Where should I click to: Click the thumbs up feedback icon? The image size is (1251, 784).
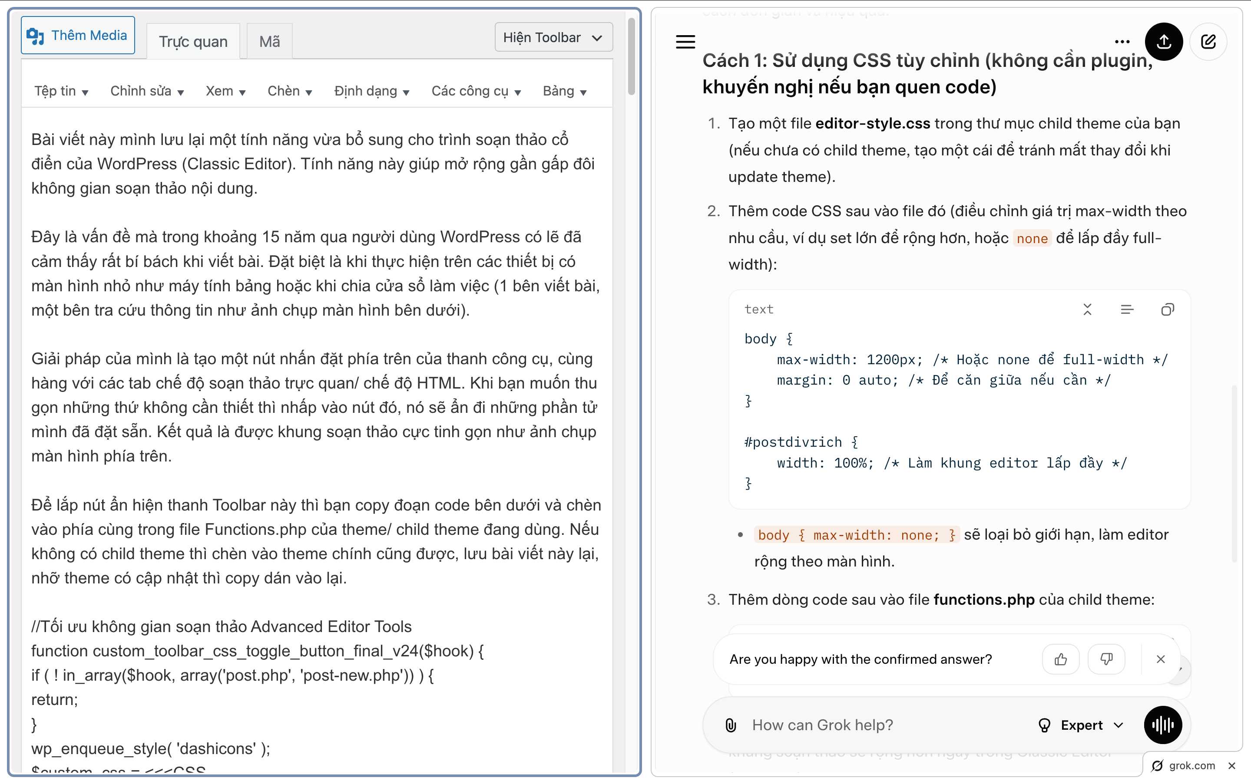tap(1061, 659)
